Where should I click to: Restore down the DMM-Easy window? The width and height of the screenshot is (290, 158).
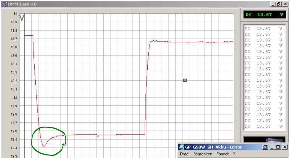(279, 5)
